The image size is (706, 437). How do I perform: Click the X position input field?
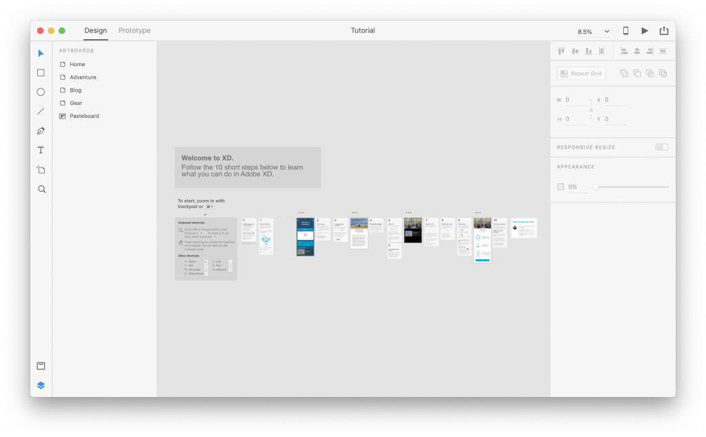point(616,100)
